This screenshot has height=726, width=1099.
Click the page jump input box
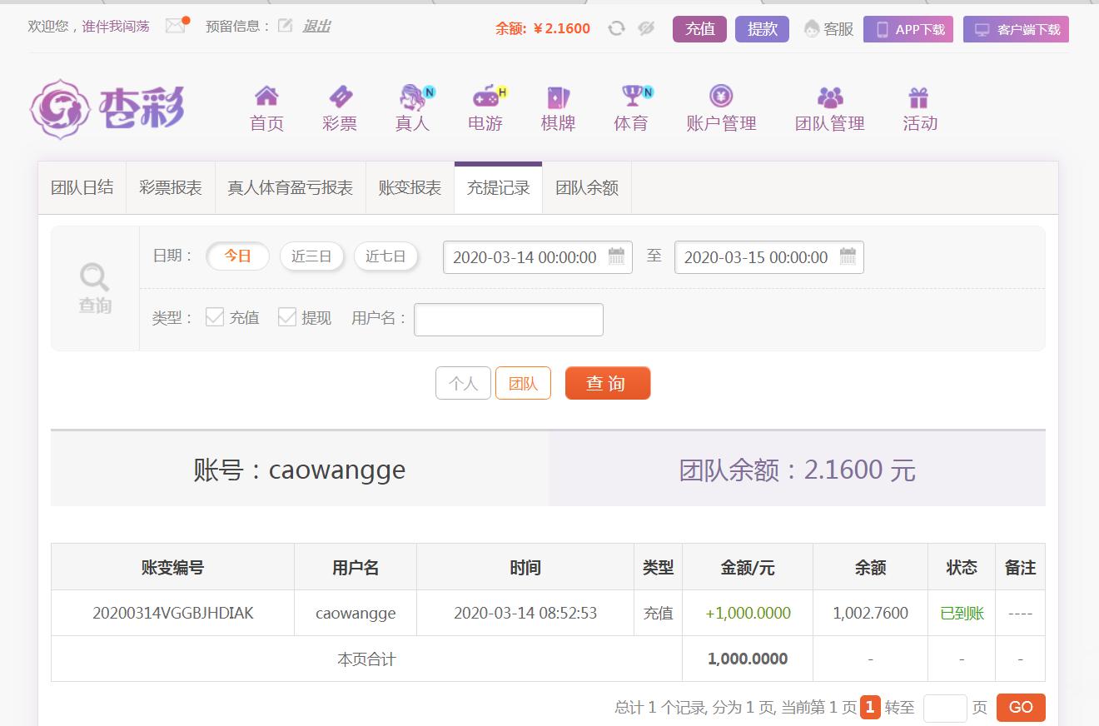[945, 708]
